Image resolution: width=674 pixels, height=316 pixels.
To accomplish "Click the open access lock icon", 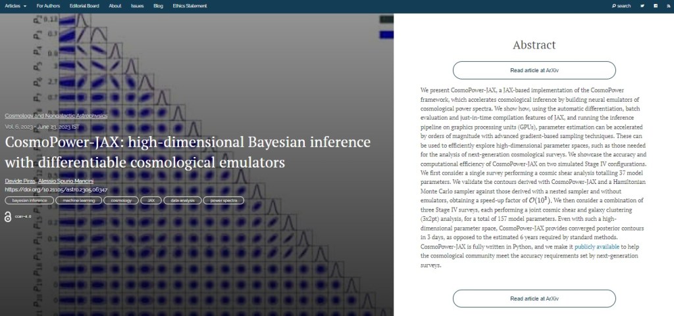I will tap(8, 216).
